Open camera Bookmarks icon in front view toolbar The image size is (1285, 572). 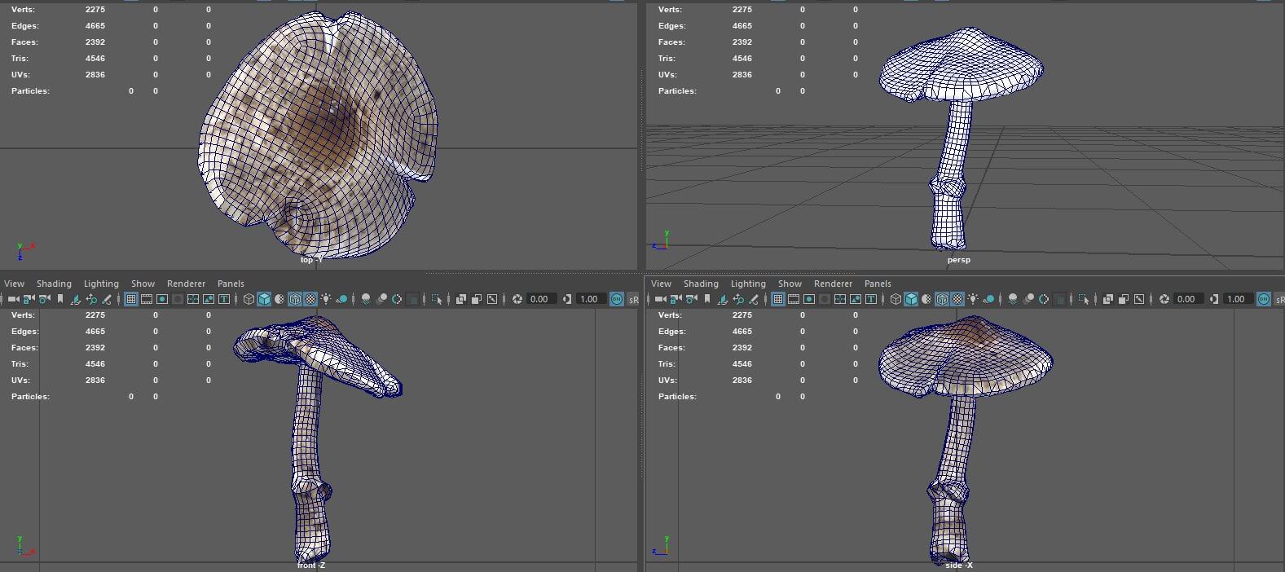click(x=60, y=299)
